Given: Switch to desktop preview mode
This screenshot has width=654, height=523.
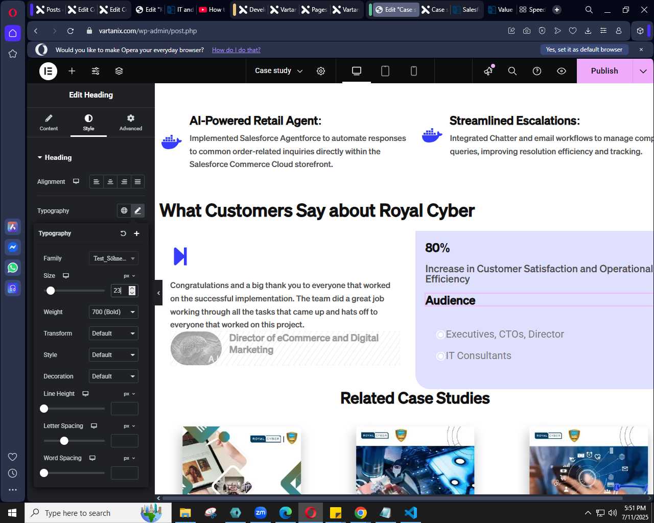Looking at the screenshot, I should 357,71.
